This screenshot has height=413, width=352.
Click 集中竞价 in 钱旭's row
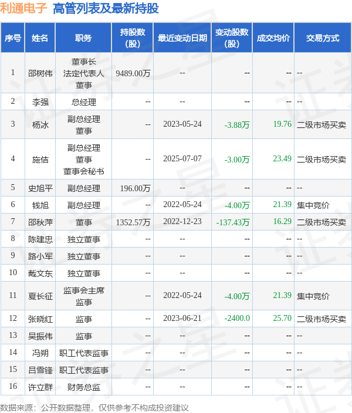tap(313, 205)
